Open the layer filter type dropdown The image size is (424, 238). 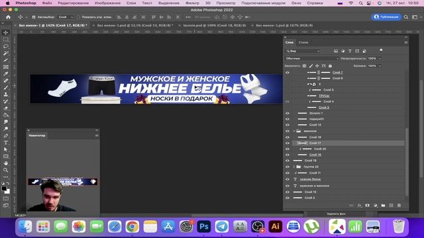[x=303, y=51]
